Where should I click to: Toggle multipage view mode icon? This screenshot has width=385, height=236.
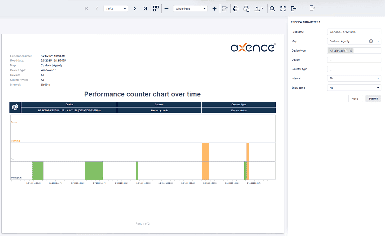[x=156, y=9]
